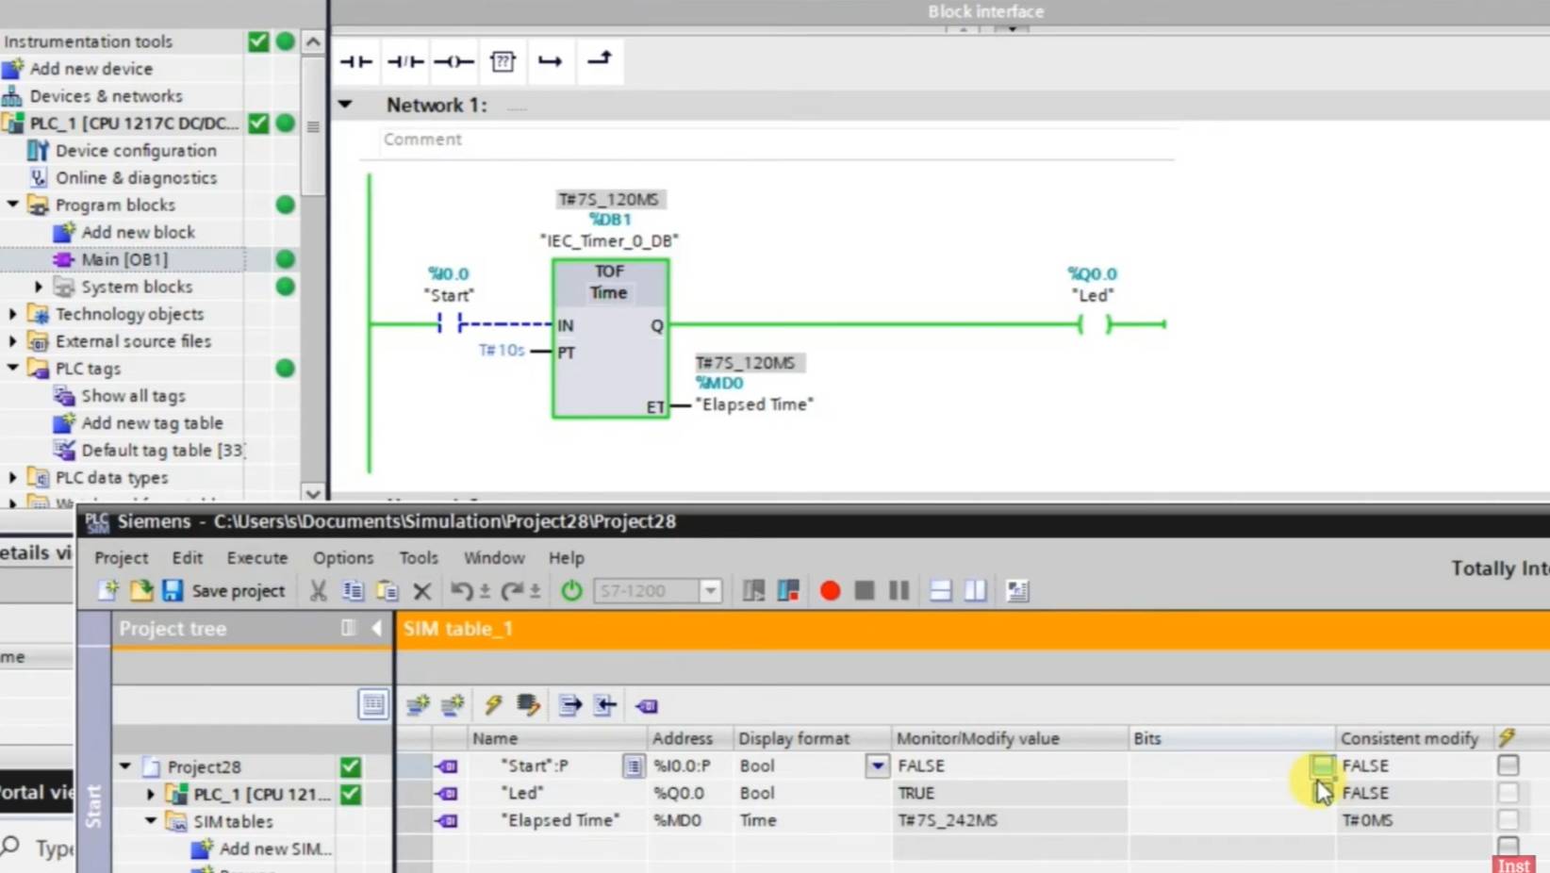Open the Execute menu
This screenshot has width=1550, height=873.
click(257, 558)
